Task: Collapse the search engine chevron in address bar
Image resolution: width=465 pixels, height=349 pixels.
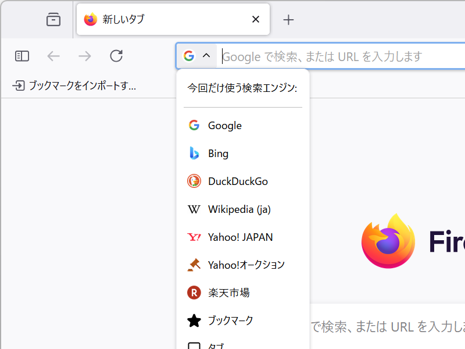Action: 205,55
